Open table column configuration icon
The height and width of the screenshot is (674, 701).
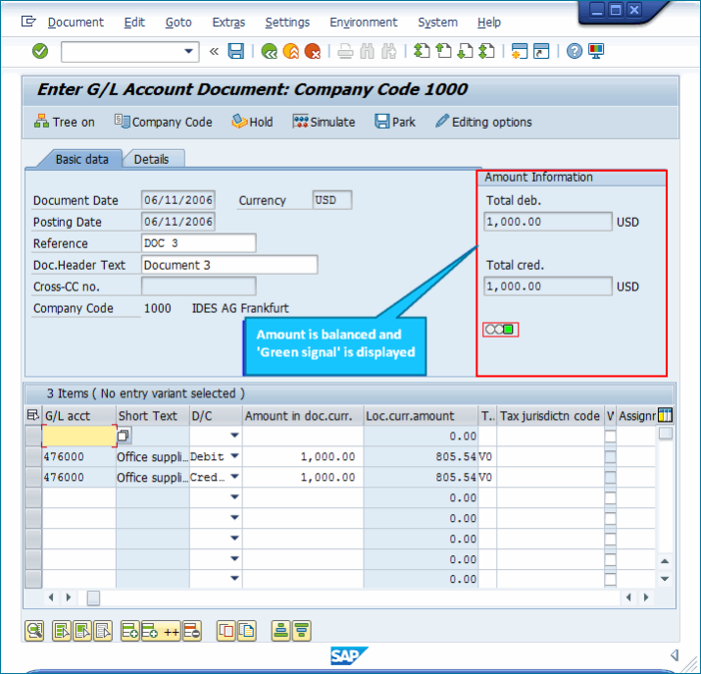(666, 415)
